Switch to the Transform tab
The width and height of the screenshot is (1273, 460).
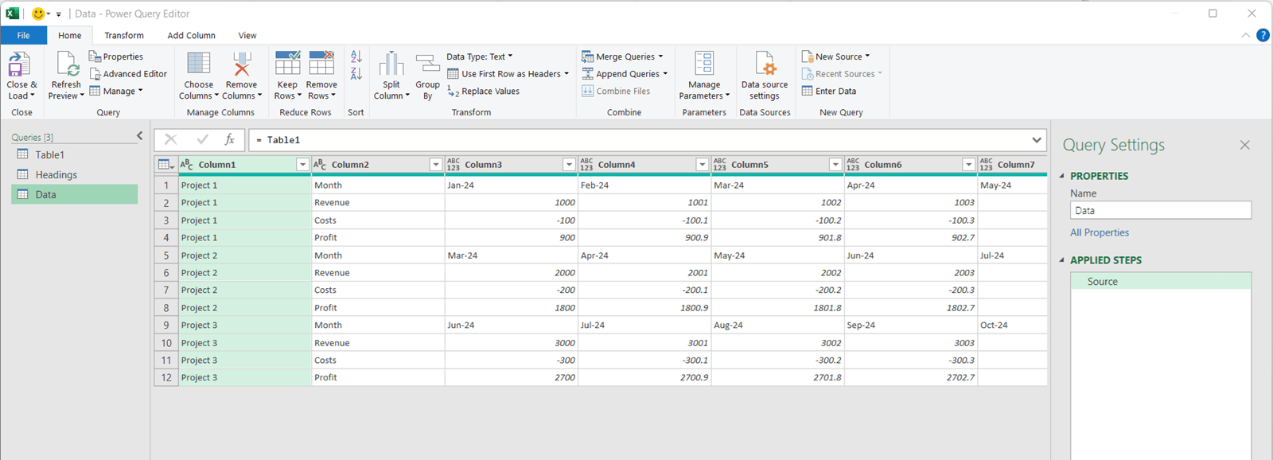[124, 36]
